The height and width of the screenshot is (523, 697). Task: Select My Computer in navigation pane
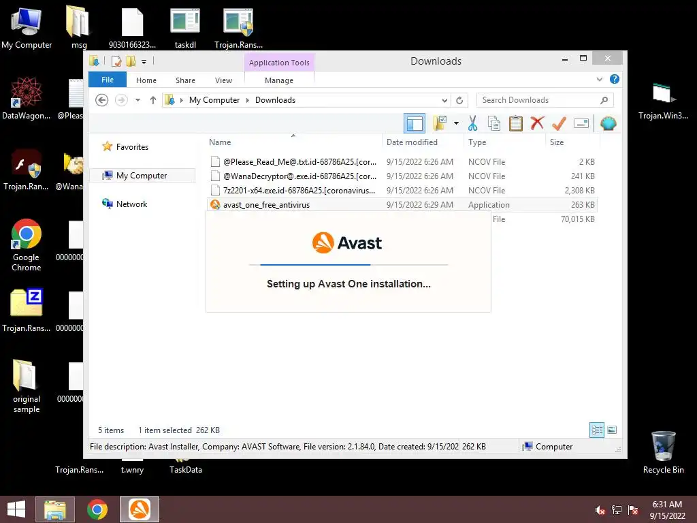click(142, 176)
